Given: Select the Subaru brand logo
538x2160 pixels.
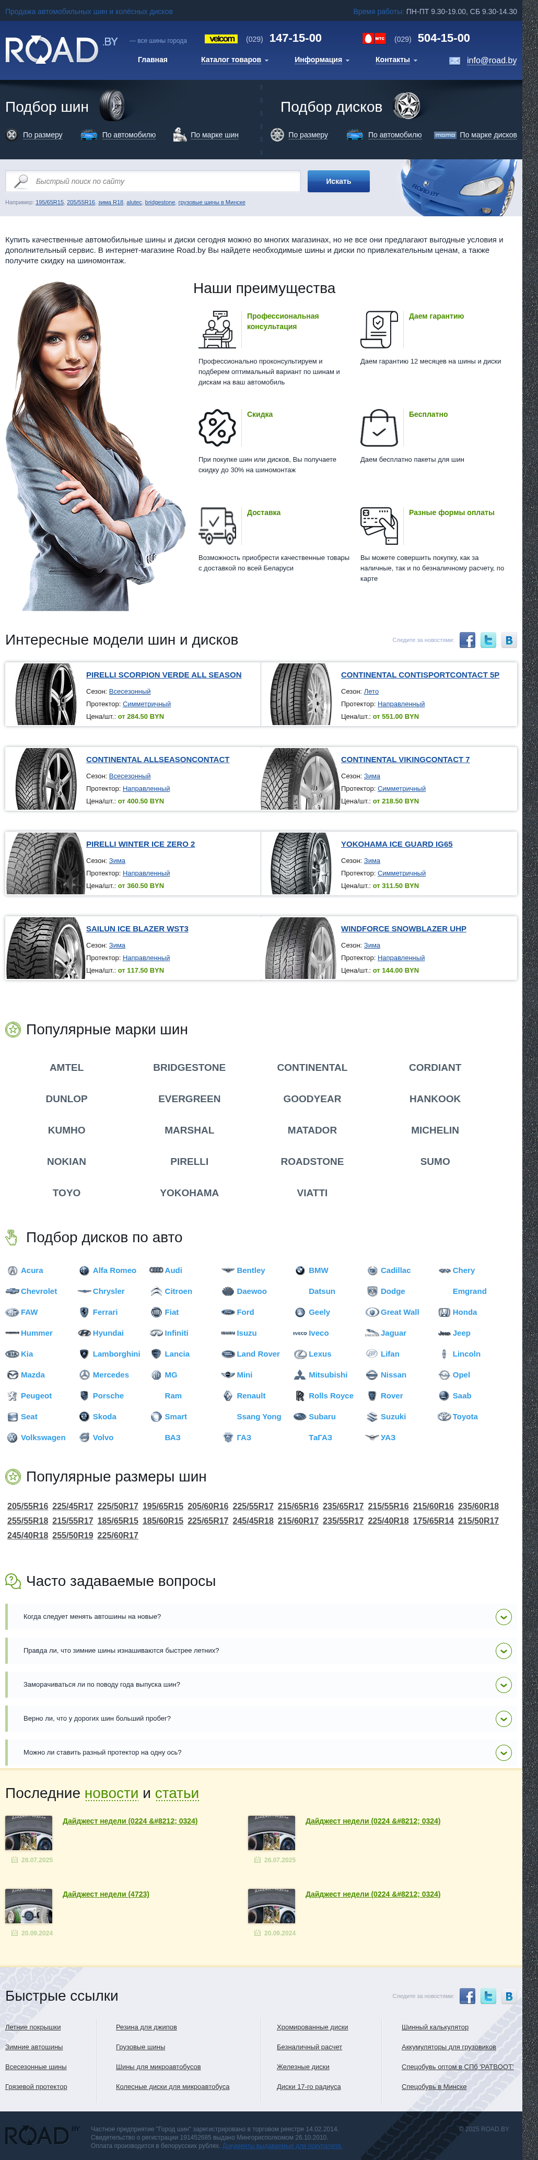Looking at the screenshot, I should pos(300,1416).
